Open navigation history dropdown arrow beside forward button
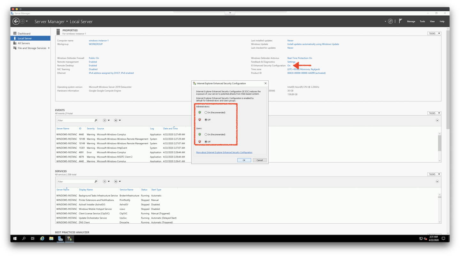The image size is (460, 256). pyautogui.click(x=27, y=21)
